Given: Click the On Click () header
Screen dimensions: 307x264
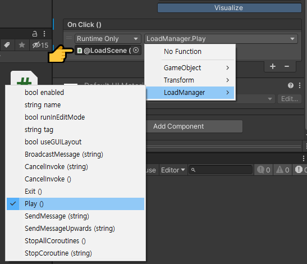Looking at the screenshot, I should 182,25.
